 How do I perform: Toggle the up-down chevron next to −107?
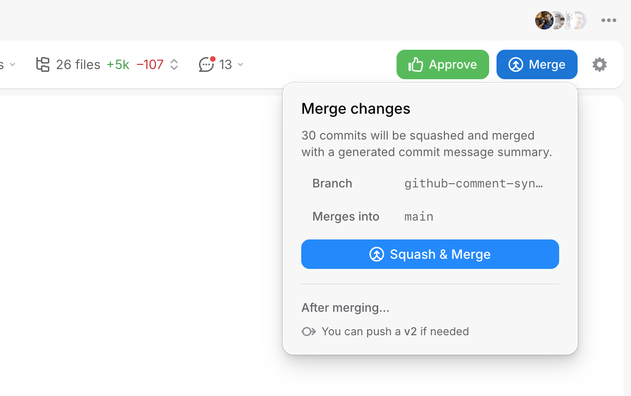[174, 64]
